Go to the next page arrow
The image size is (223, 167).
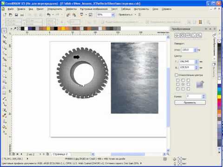(x=40, y=154)
